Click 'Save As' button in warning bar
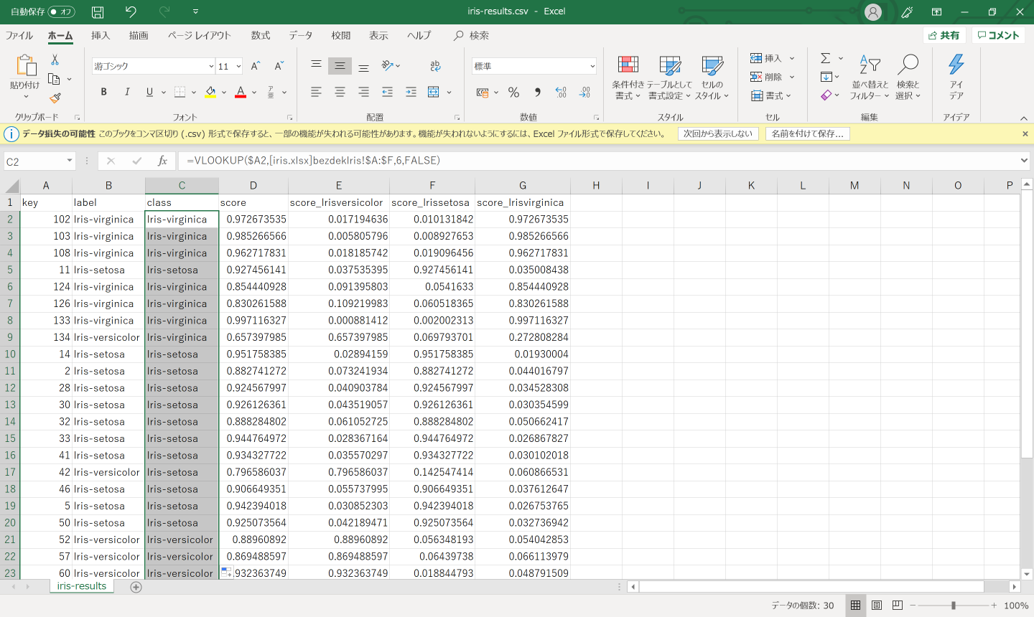Screen dimensions: 1034x617 pos(808,134)
